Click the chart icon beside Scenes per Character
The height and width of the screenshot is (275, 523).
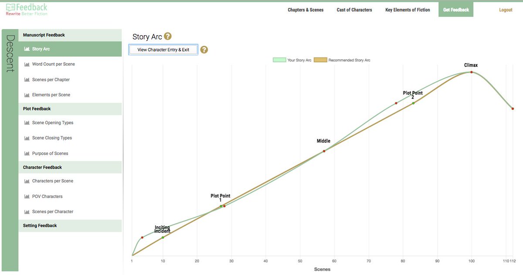coord(27,212)
